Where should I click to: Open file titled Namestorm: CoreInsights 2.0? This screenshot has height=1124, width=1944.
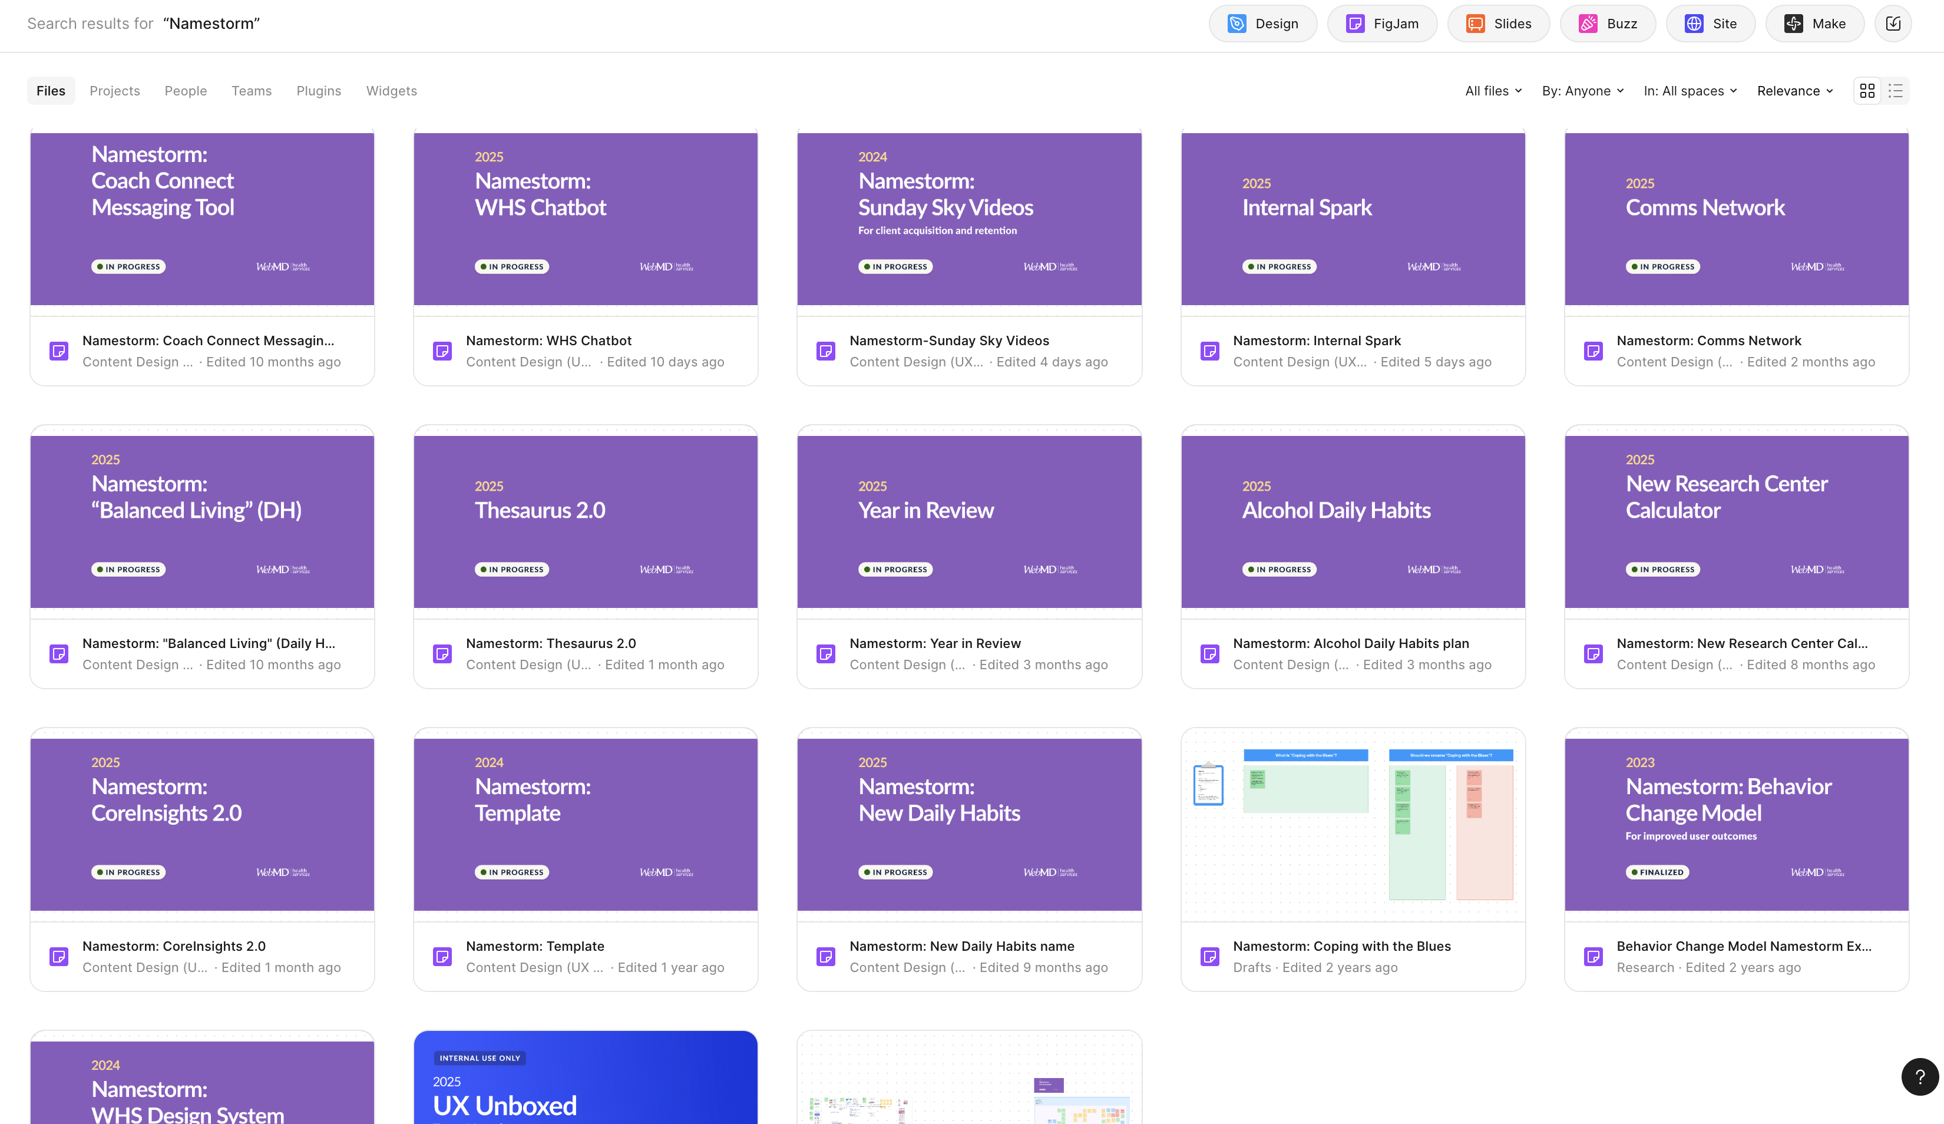coord(174,947)
